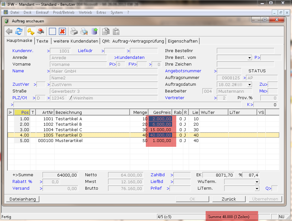Open the Vertrieb menu

(85, 12)
